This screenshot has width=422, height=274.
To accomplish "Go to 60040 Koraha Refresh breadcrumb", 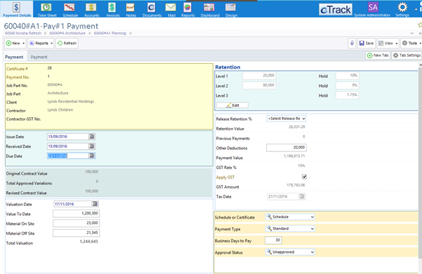I will pyautogui.click(x=23, y=34).
